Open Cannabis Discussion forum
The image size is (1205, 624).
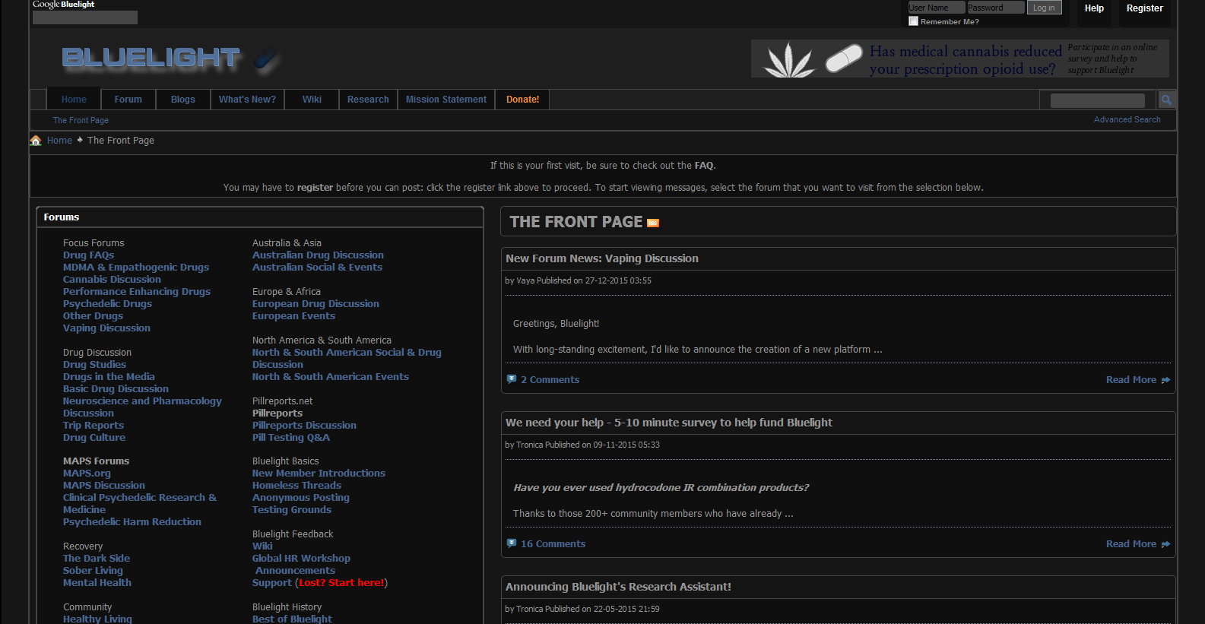pos(112,280)
